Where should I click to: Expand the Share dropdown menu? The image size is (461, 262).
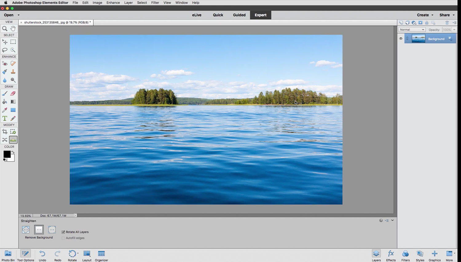447,15
